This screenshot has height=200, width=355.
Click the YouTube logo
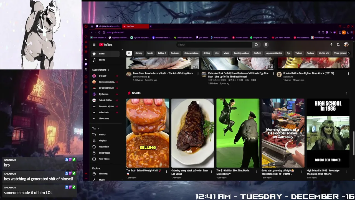[106, 45]
